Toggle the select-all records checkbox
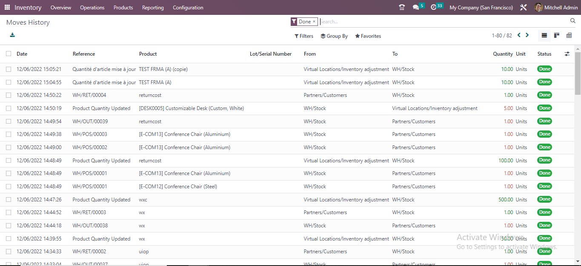Image resolution: width=581 pixels, height=266 pixels. click(8, 54)
